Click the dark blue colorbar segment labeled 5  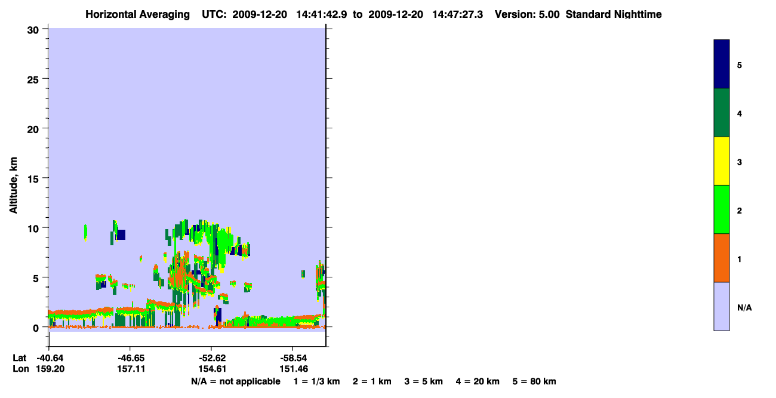point(722,64)
